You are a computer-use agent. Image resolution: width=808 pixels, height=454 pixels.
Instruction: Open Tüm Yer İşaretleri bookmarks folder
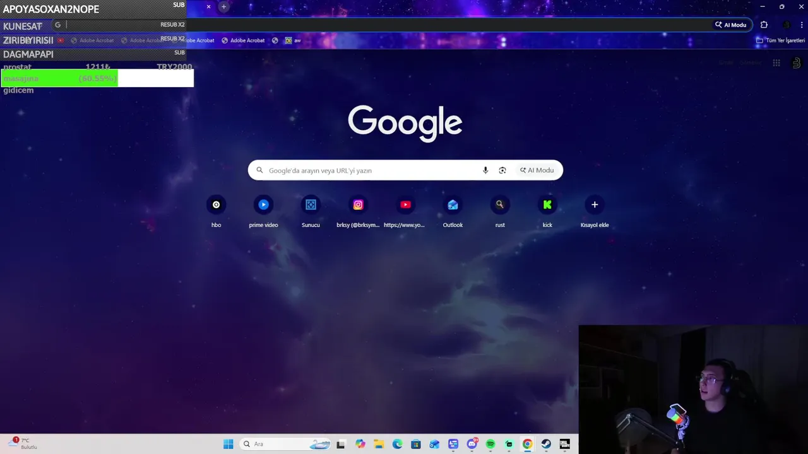[781, 40]
